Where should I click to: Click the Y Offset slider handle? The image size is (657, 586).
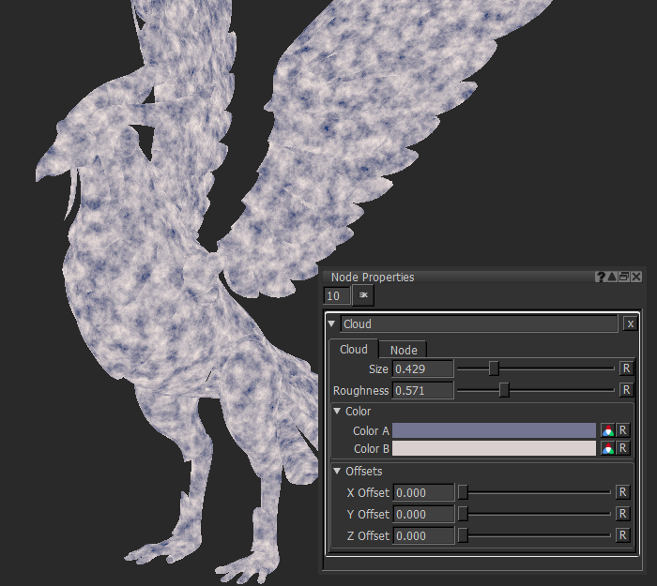[463, 514]
